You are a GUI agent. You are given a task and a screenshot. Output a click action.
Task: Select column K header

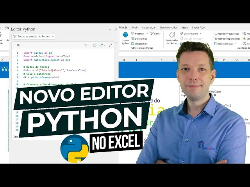click(x=161, y=60)
